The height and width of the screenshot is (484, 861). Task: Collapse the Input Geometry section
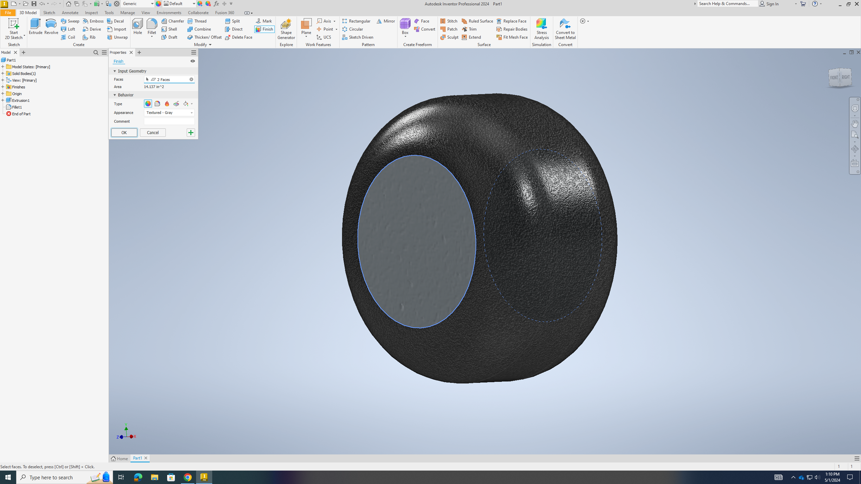tap(115, 71)
